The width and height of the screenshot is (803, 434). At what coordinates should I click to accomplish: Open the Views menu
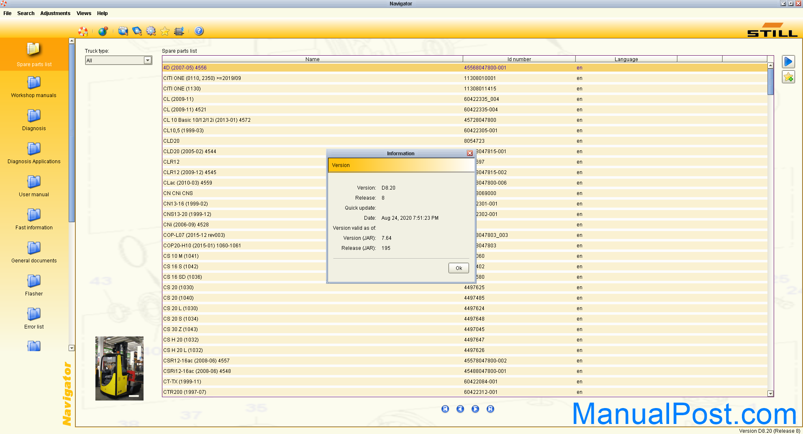point(84,13)
